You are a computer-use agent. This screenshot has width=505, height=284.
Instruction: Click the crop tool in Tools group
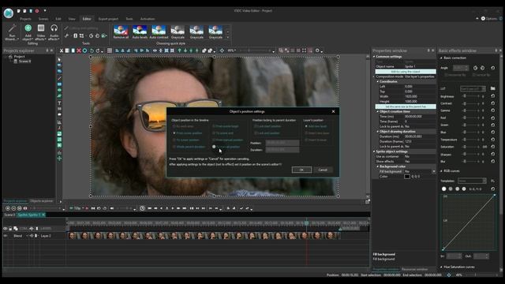(x=81, y=35)
